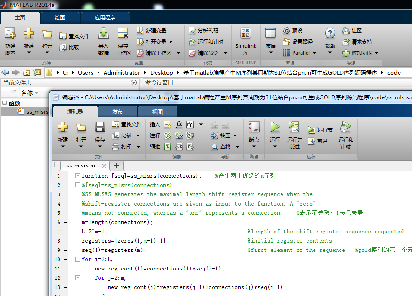Switch to the Apps (应用程序) tab
The height and width of the screenshot is (296, 412).
pyautogui.click(x=105, y=18)
